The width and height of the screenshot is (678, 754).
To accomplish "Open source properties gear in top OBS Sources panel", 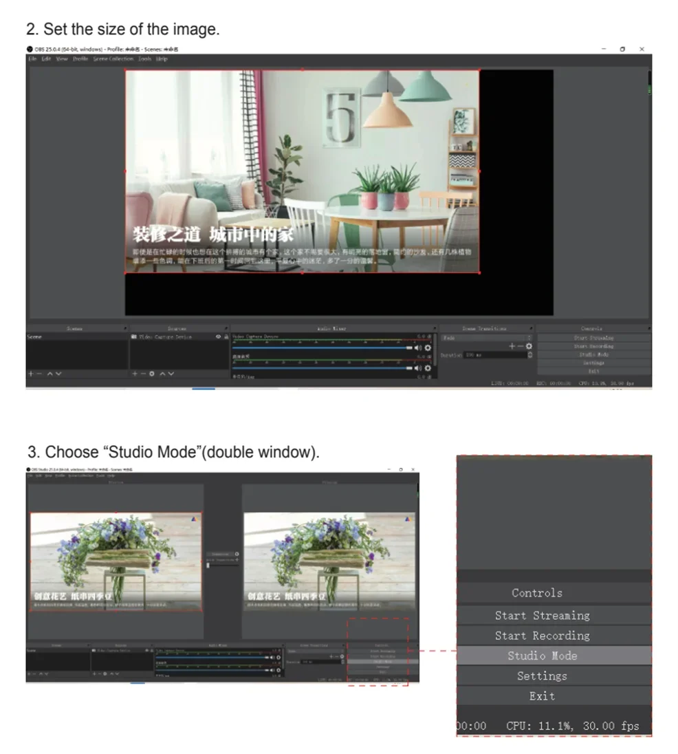I will pos(152,374).
